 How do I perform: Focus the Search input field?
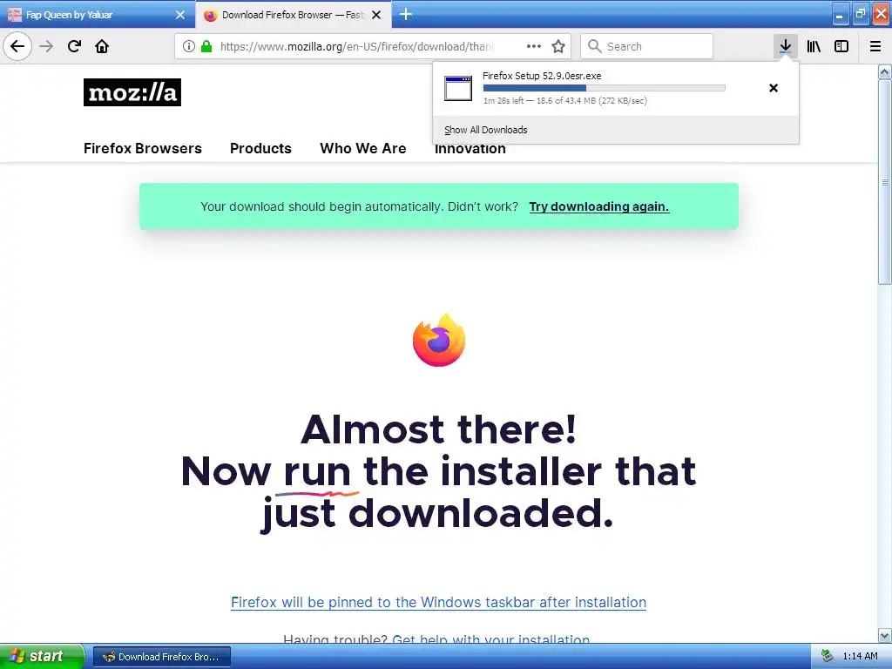[647, 46]
